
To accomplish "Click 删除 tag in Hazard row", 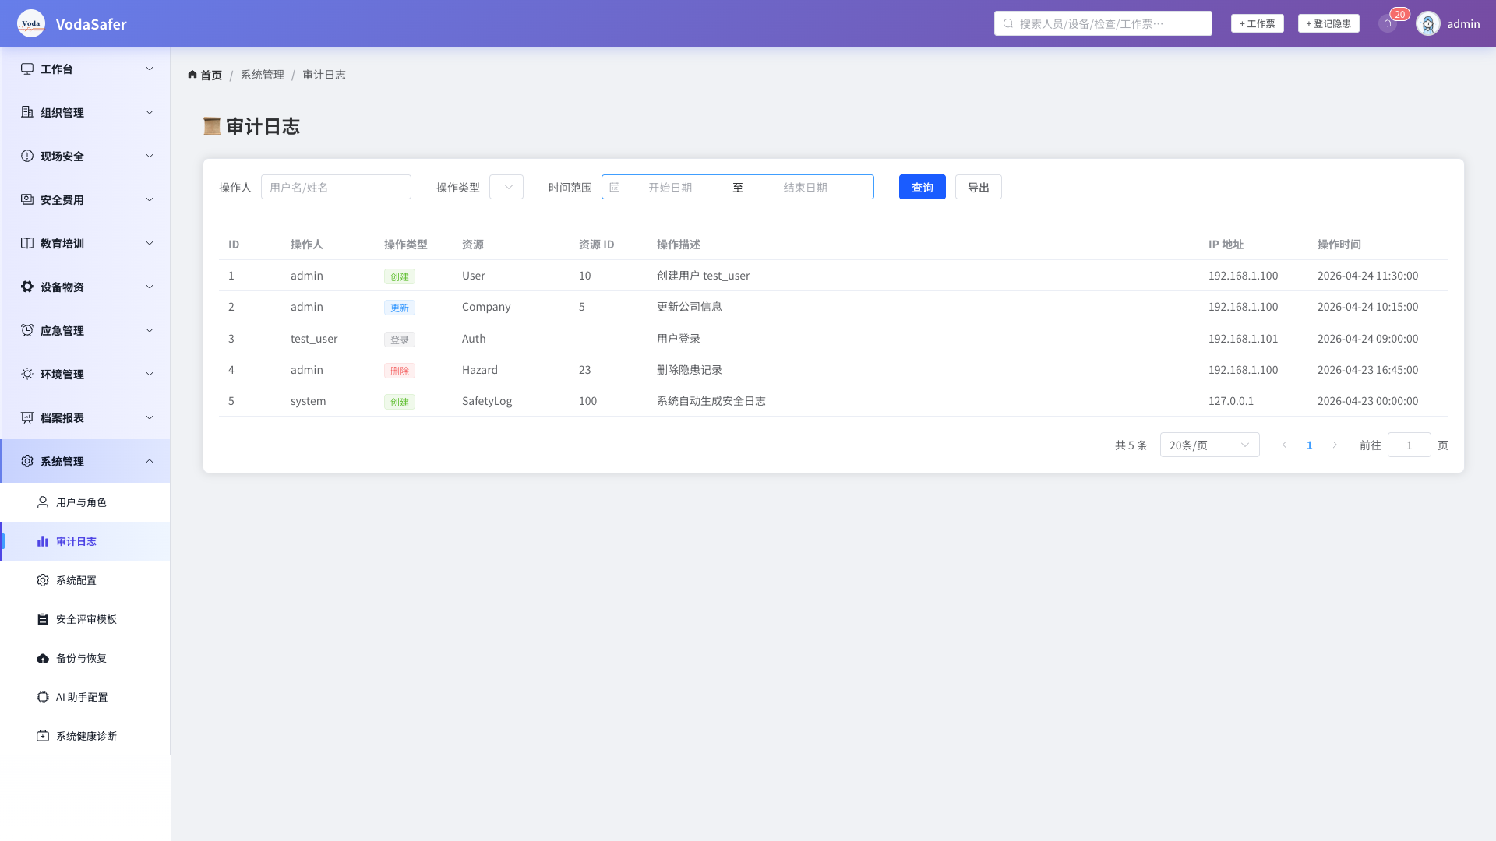I will click(x=400, y=371).
